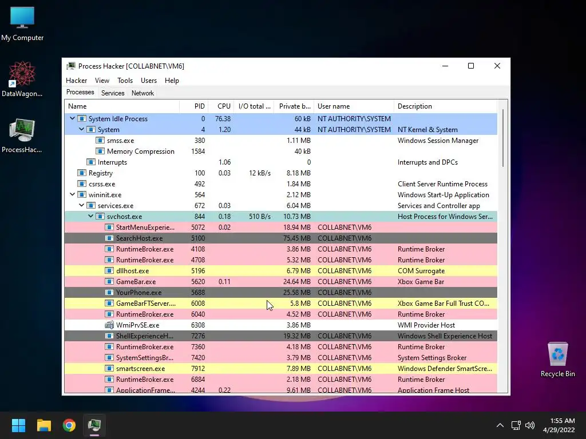Open the DataWagon desktop shortcut

click(x=22, y=79)
